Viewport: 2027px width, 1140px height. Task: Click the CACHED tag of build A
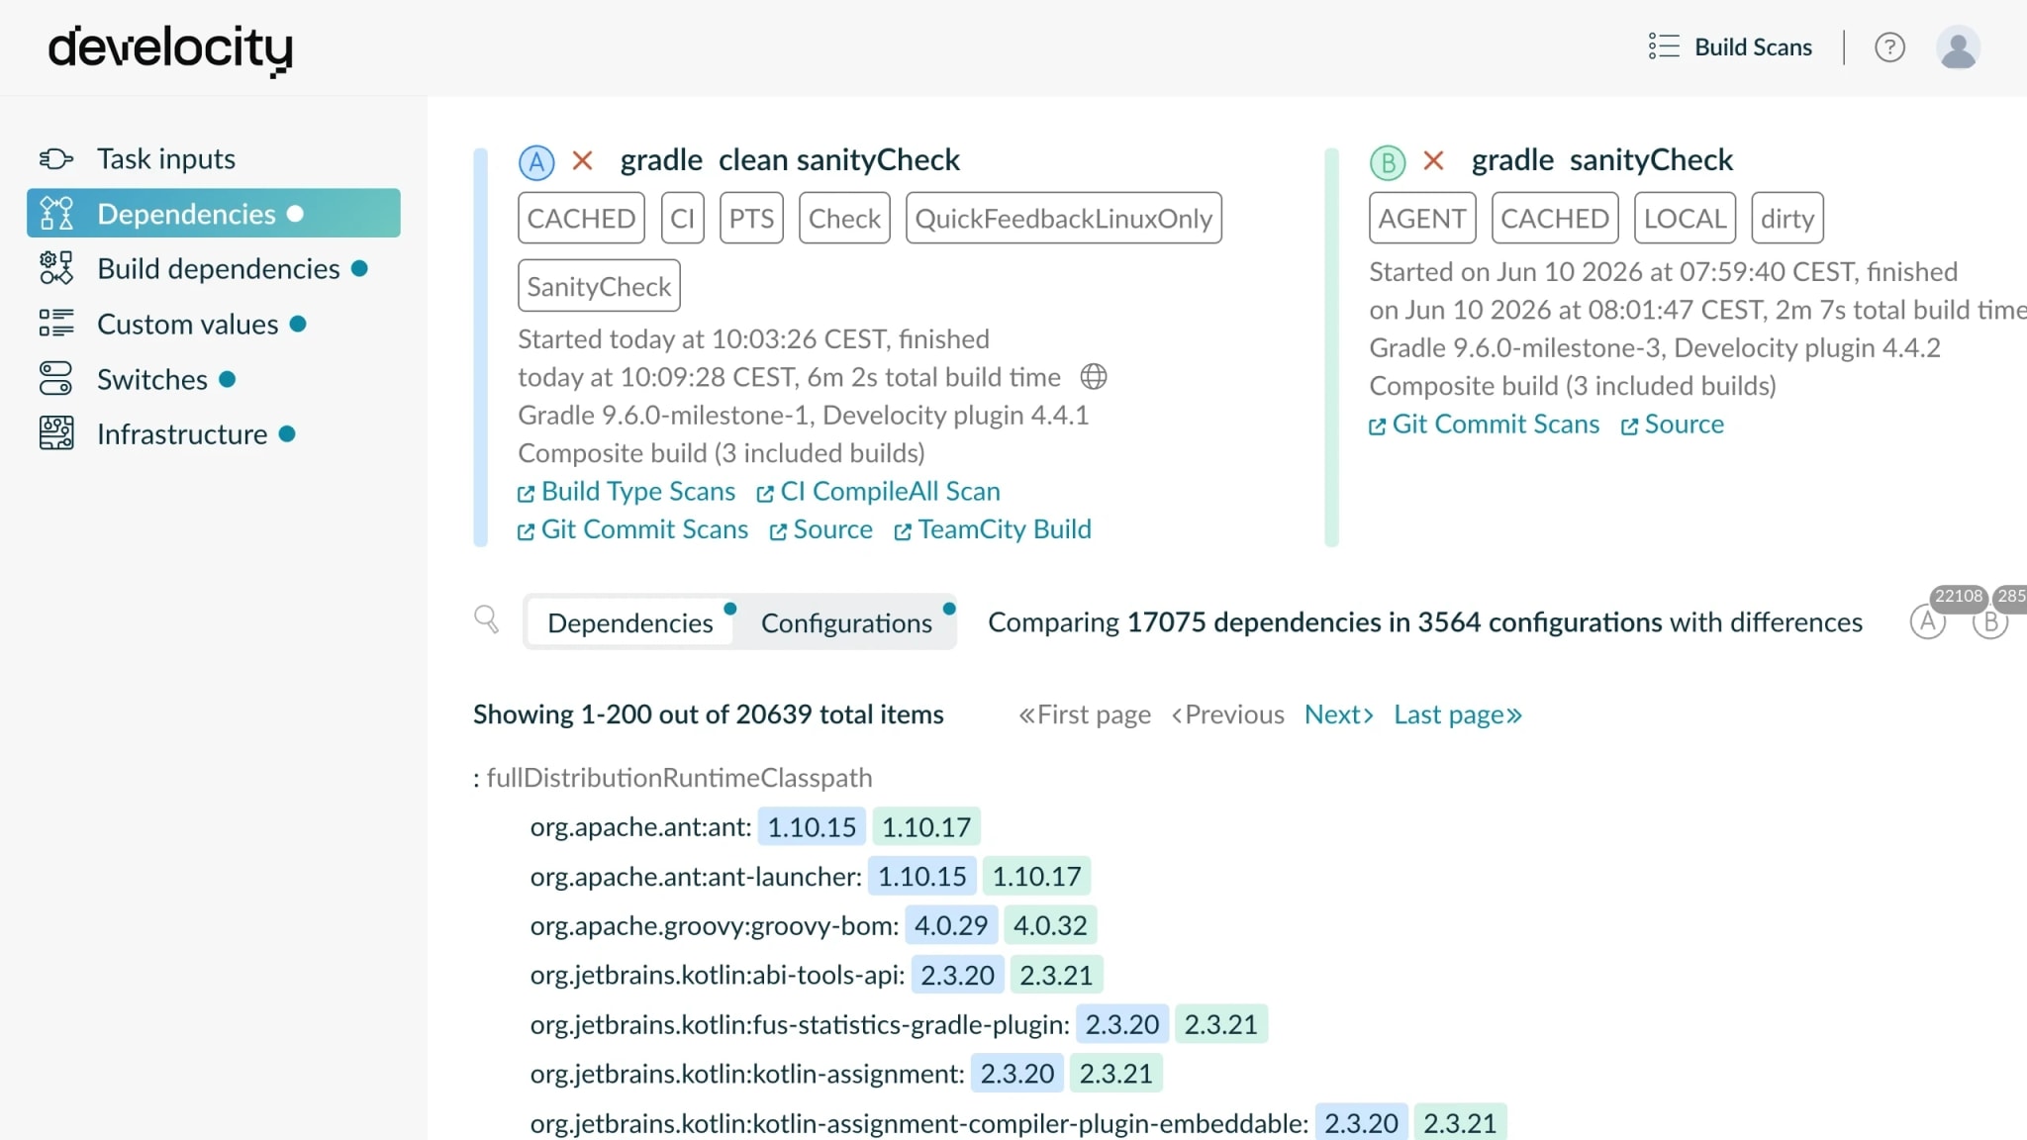point(581,218)
